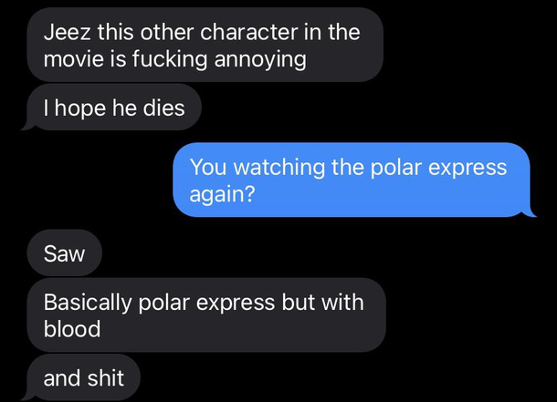This screenshot has height=402, width=557.
Task: Select the 'Basically polar express but with blood' message
Action: tap(206, 314)
